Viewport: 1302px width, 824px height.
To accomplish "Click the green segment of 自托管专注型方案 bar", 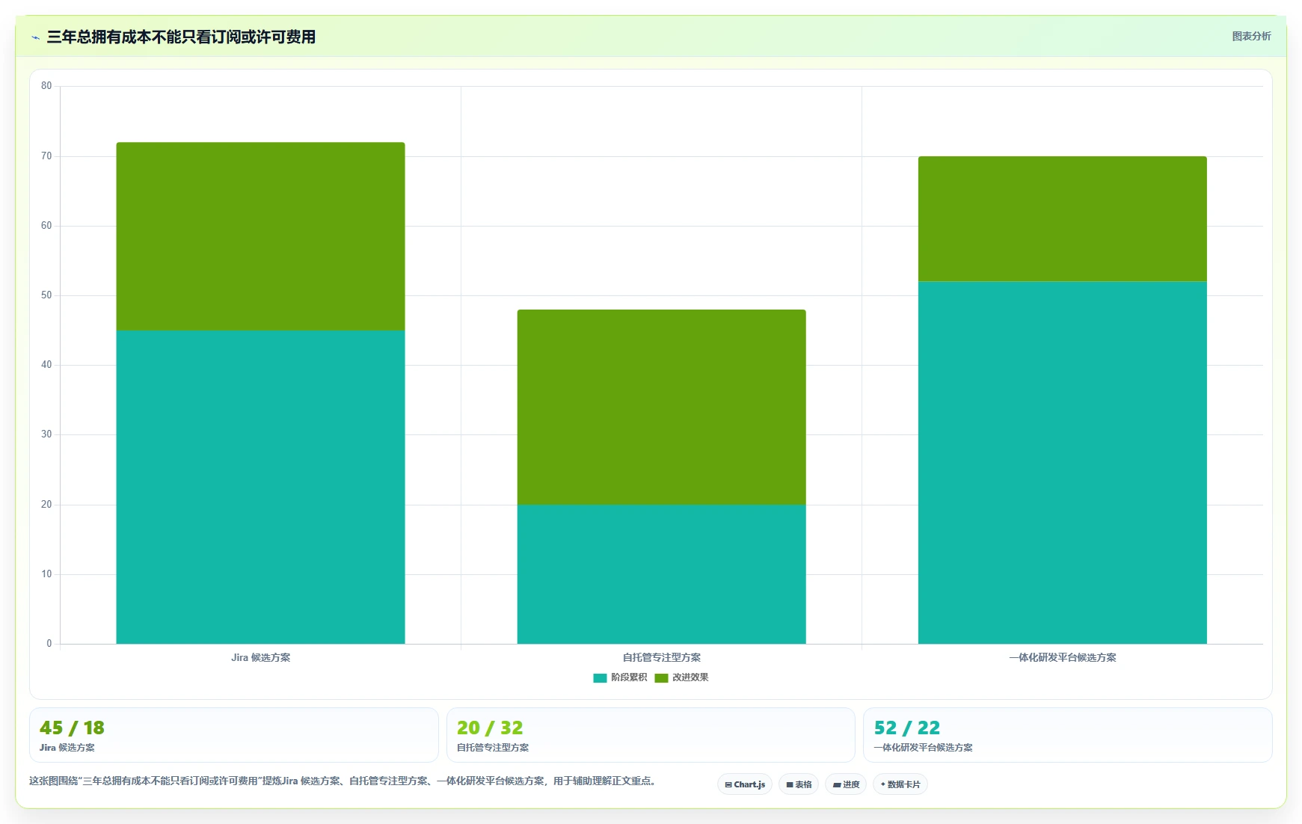I will [x=661, y=407].
